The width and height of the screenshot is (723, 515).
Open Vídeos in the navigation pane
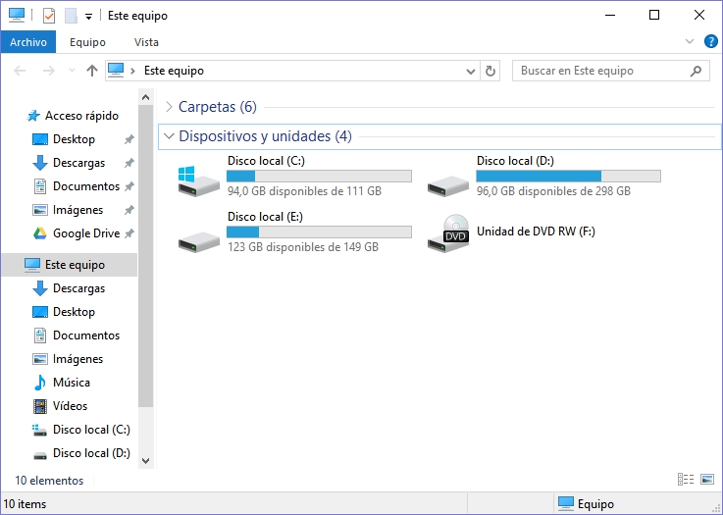70,406
